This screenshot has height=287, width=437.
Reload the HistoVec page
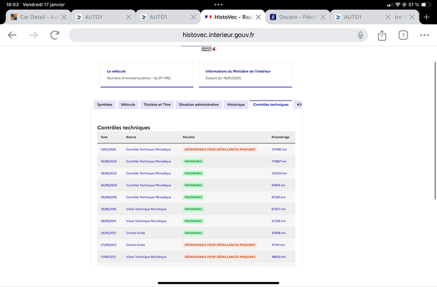coord(55,35)
